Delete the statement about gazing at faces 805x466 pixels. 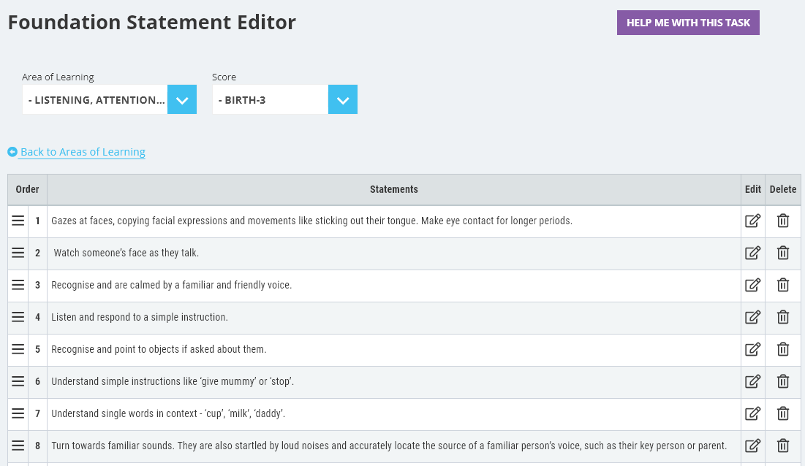point(783,221)
